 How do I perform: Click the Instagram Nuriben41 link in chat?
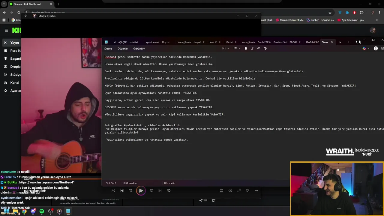[x=47, y=182]
